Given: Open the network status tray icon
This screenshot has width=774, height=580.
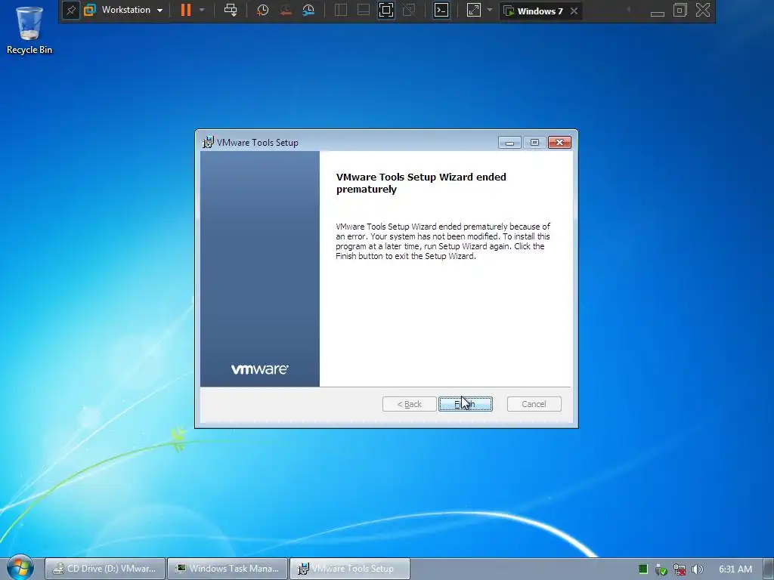Looking at the screenshot, I should (680, 569).
